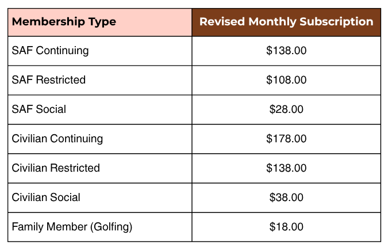Click the Civilian Restricted $138.00 amount
388x250 pixels.
click(x=286, y=168)
